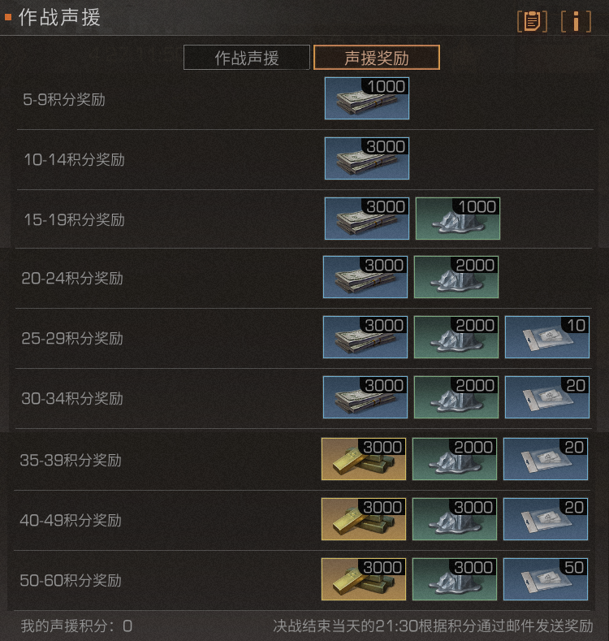609x641 pixels.
Task: Open the clipboard log icon
Action: (x=532, y=21)
